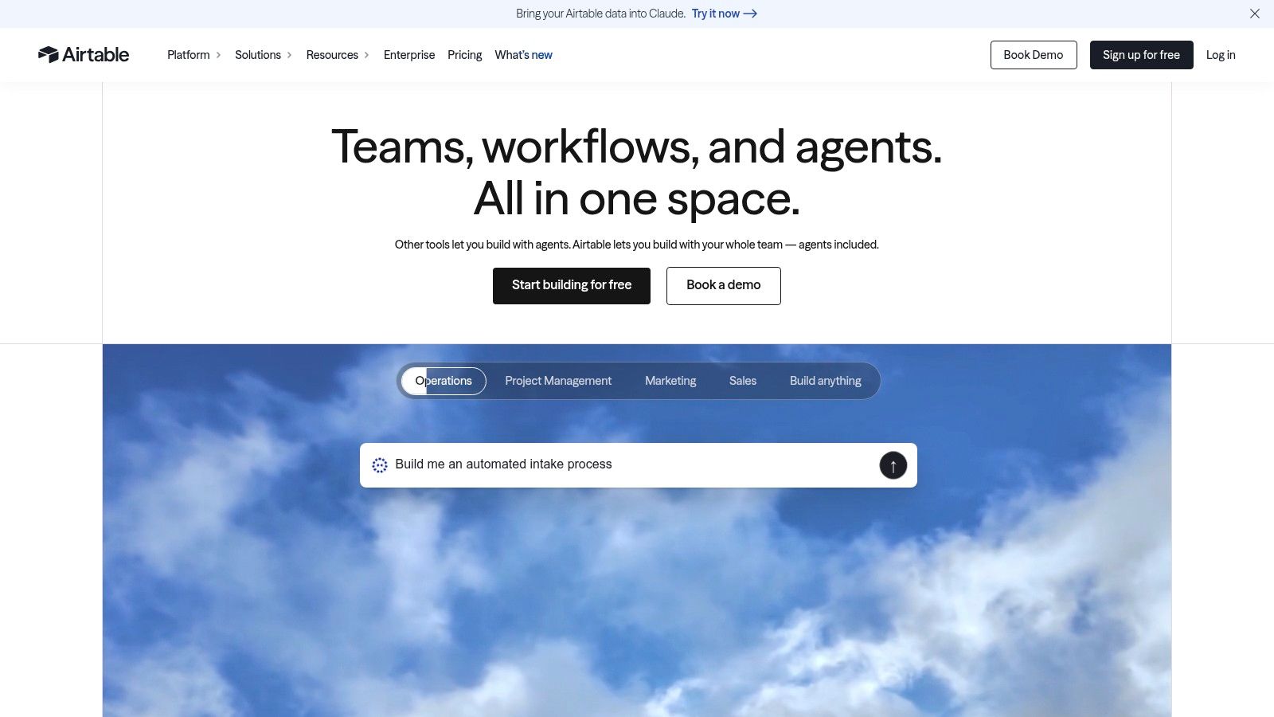Click the Airtable logo
The height and width of the screenshot is (717, 1274).
tap(84, 54)
